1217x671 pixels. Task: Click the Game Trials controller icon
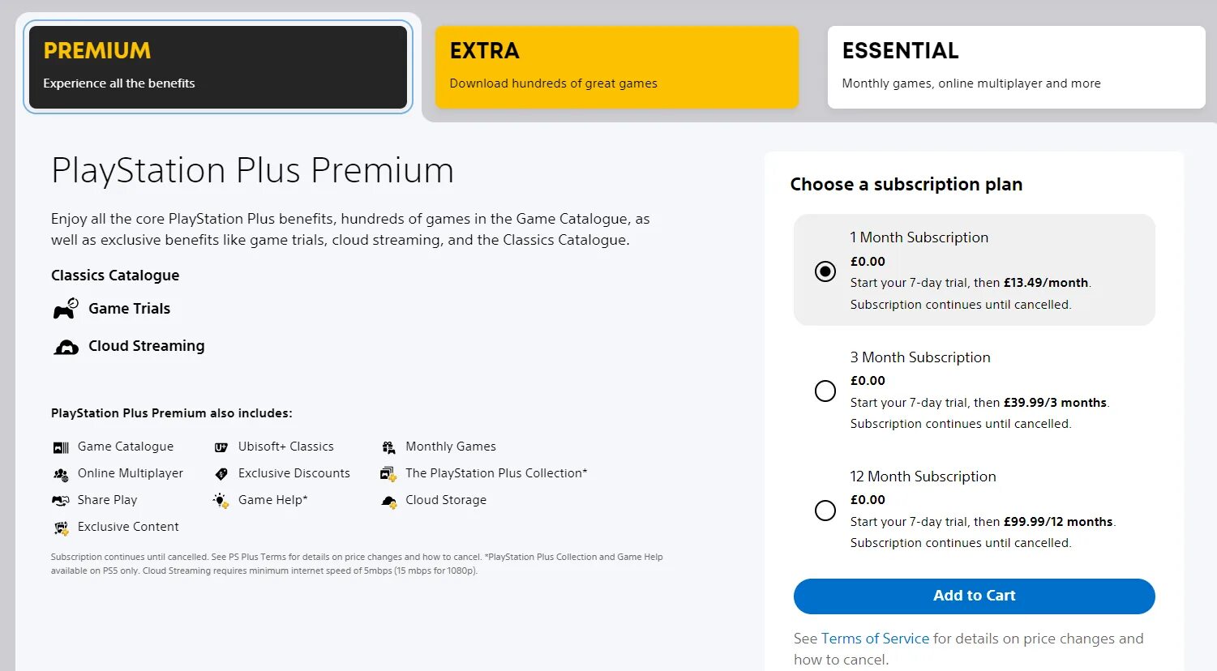click(x=66, y=309)
